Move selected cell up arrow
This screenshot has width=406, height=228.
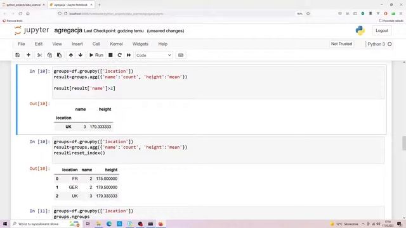pyautogui.click(x=70, y=55)
